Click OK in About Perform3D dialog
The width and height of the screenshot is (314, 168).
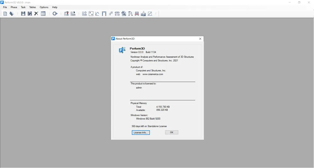[172, 132]
